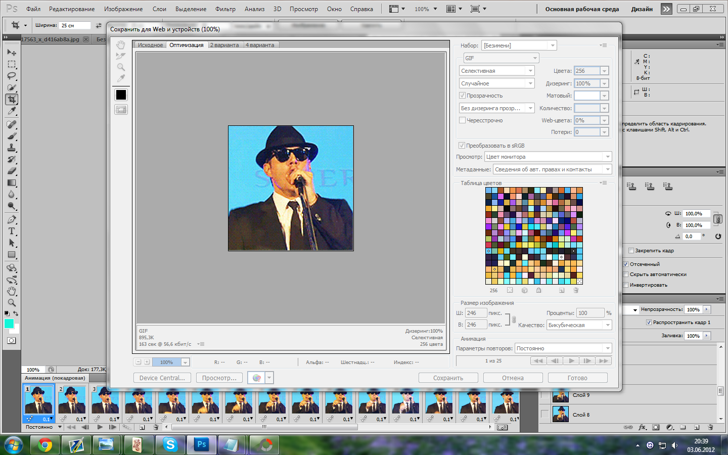Select the Hand tool in Save for Web dialog

point(121,45)
